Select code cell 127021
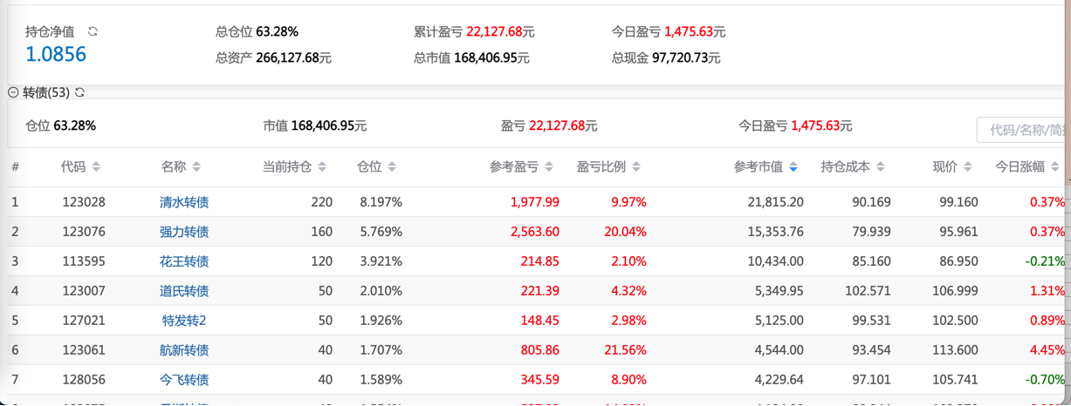This screenshot has width=1071, height=406. (84, 321)
